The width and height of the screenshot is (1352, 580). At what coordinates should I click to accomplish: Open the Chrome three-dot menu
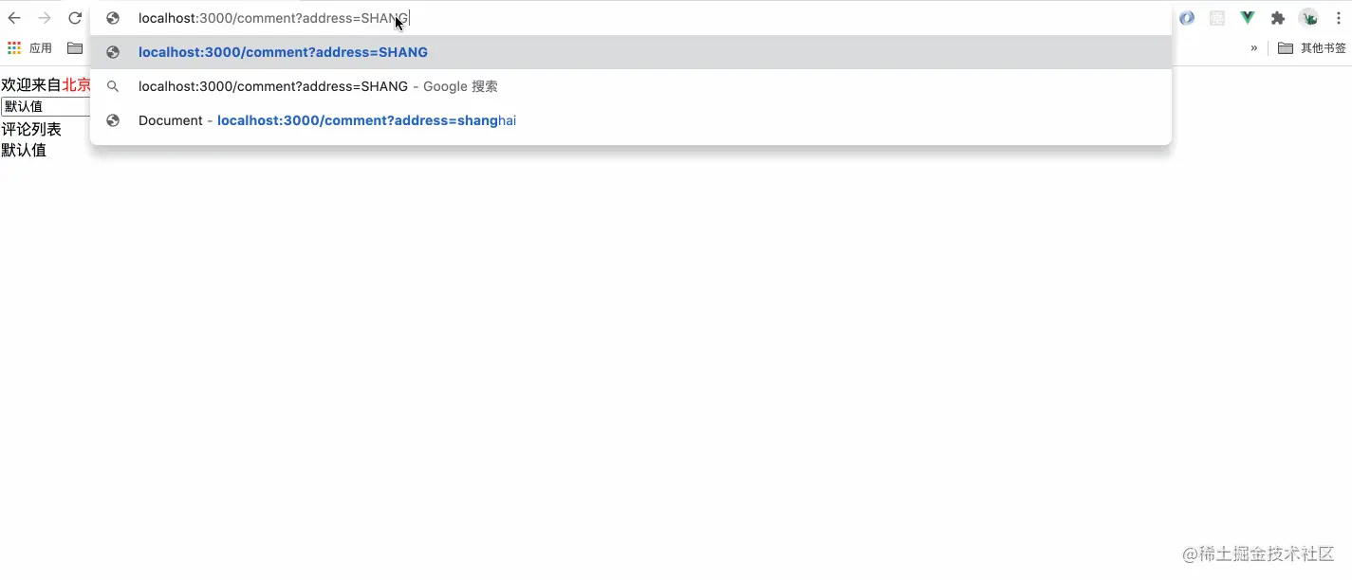tap(1338, 17)
